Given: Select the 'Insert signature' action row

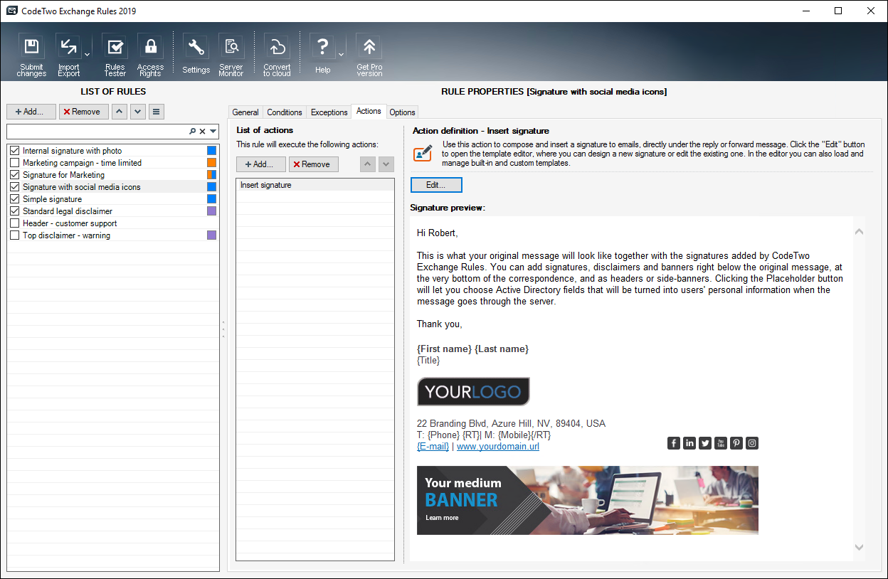Looking at the screenshot, I should (315, 185).
